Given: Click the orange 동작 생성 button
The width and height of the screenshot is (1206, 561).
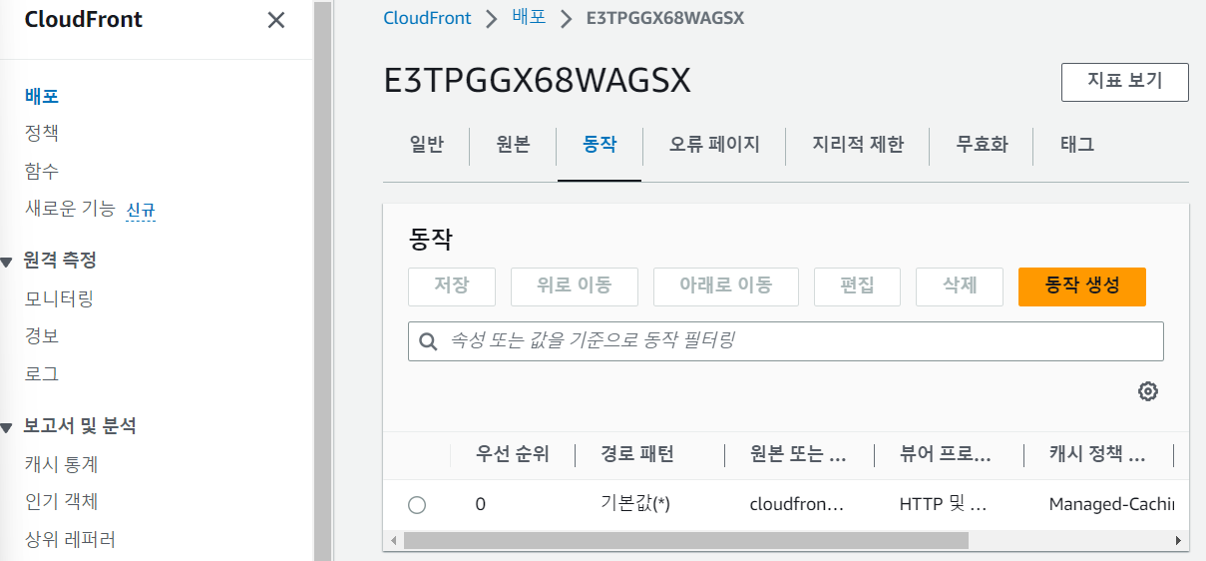Looking at the screenshot, I should click(x=1082, y=286).
